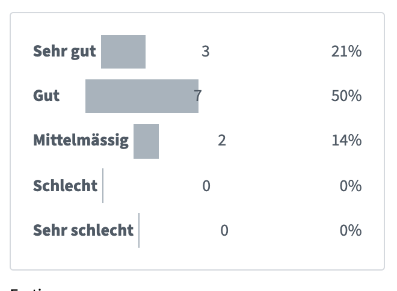397x291 pixels.
Task: Click the count 3 next to Sehr gut
Action: point(206,52)
